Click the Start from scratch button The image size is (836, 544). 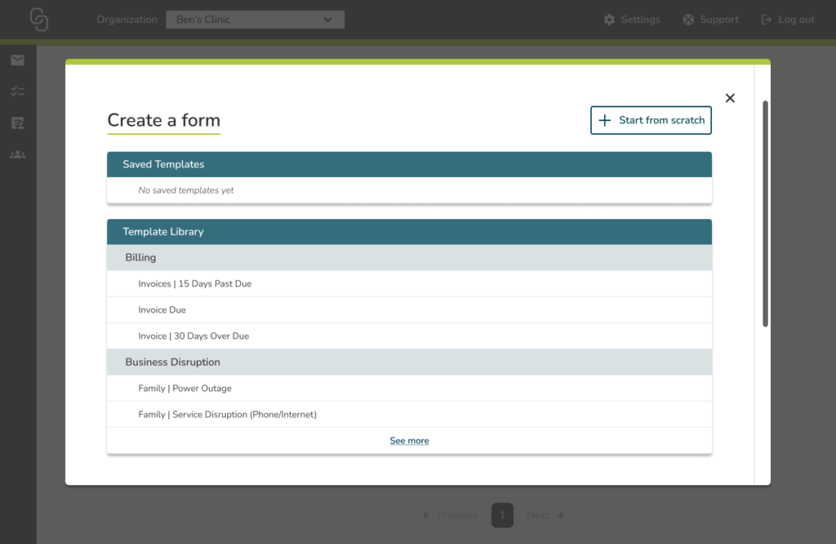[651, 120]
